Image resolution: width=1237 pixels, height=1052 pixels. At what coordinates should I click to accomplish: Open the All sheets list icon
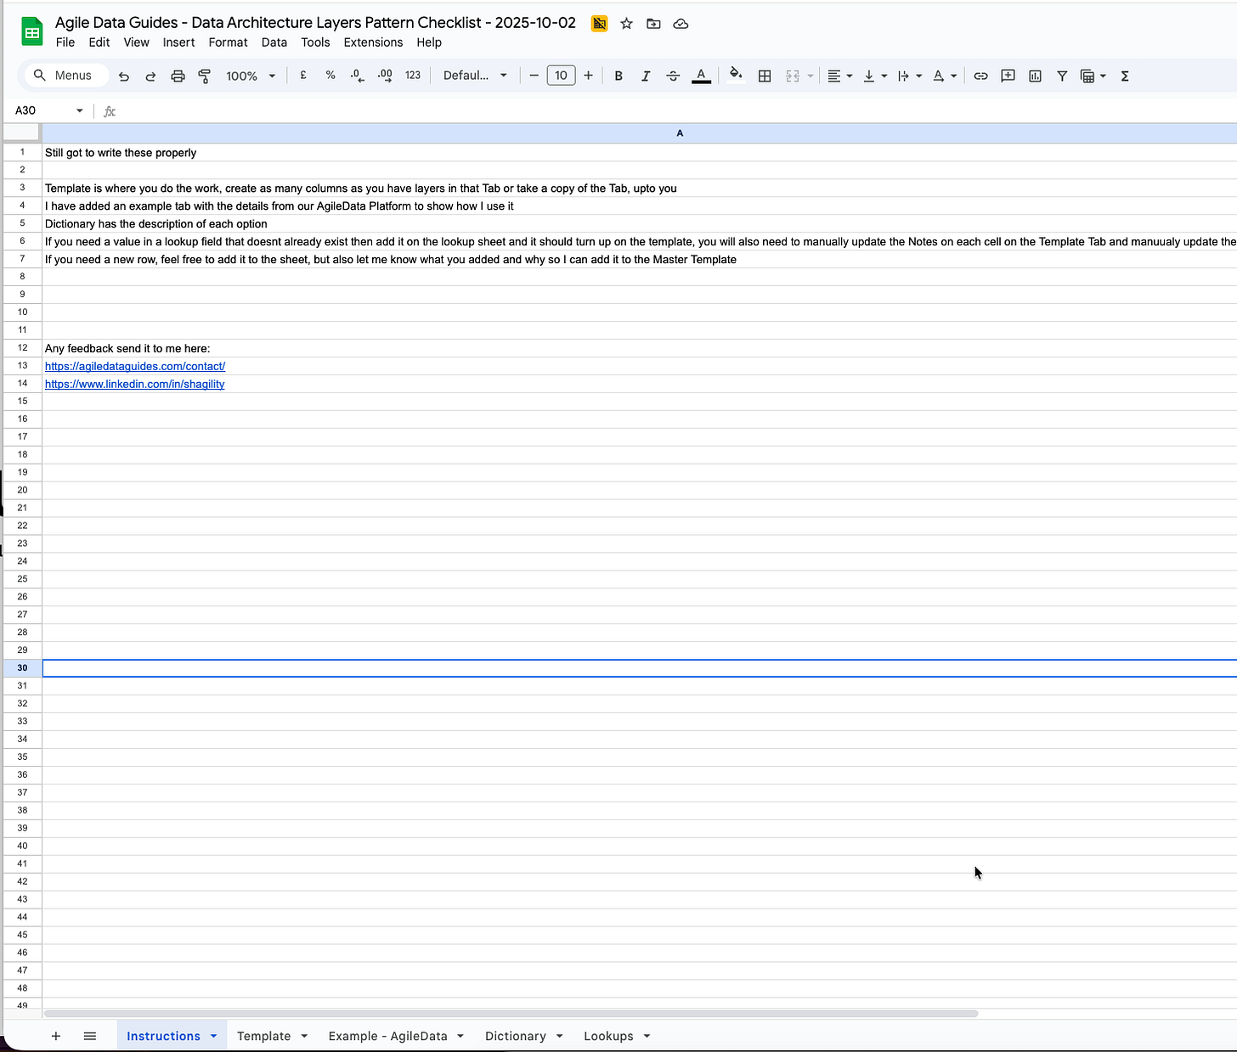coord(90,1036)
